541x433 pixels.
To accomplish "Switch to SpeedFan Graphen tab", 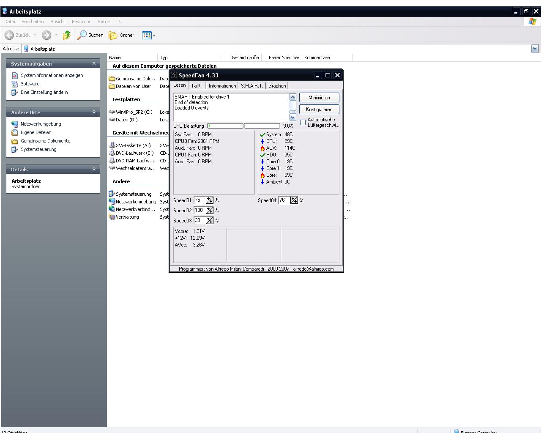I will pyautogui.click(x=277, y=86).
